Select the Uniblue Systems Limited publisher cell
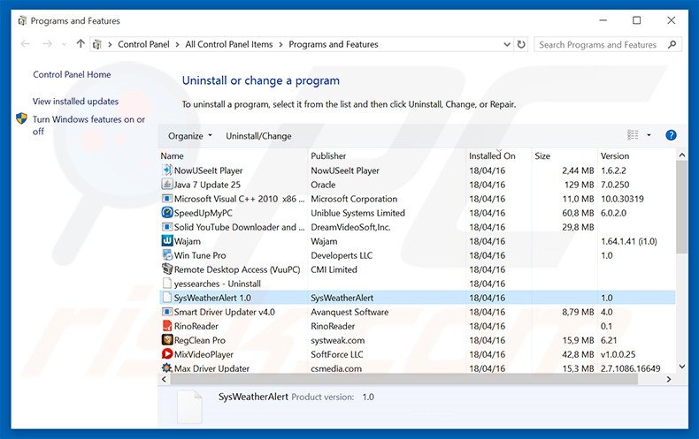Viewport: 699px width, 439px height. tap(357, 213)
